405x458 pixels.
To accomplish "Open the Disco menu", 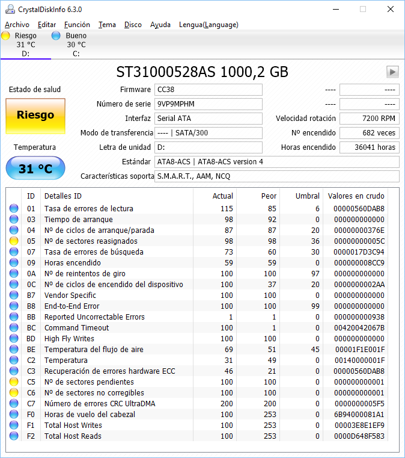I will point(133,25).
